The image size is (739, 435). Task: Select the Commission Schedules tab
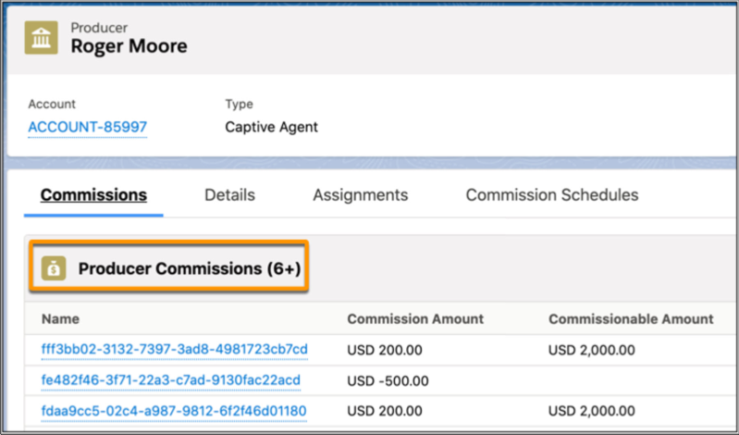tap(552, 195)
